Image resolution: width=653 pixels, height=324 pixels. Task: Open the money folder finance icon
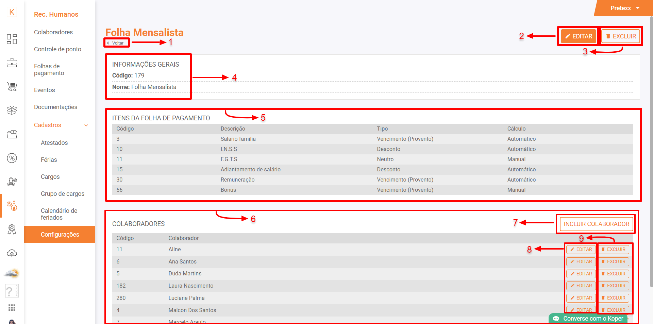tap(12, 134)
